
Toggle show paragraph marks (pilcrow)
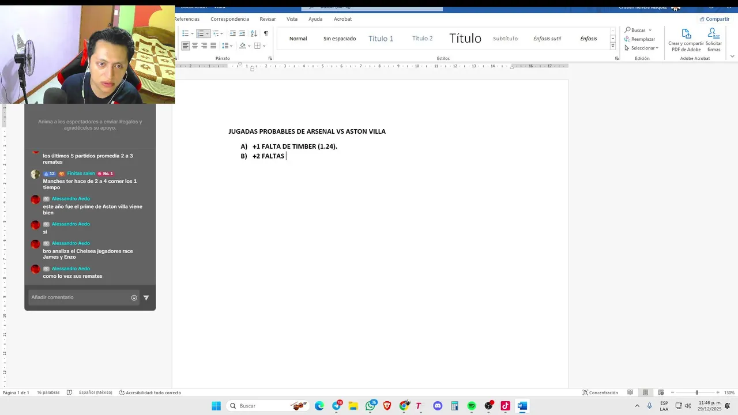[266, 33]
